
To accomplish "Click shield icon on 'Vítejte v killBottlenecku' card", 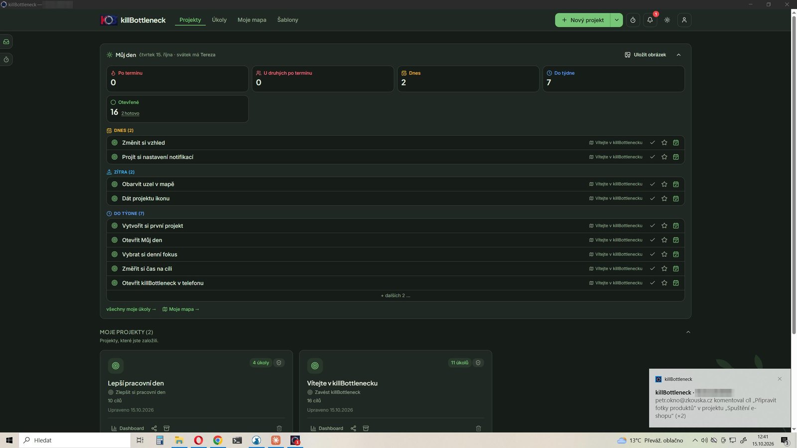I will click(478, 363).
